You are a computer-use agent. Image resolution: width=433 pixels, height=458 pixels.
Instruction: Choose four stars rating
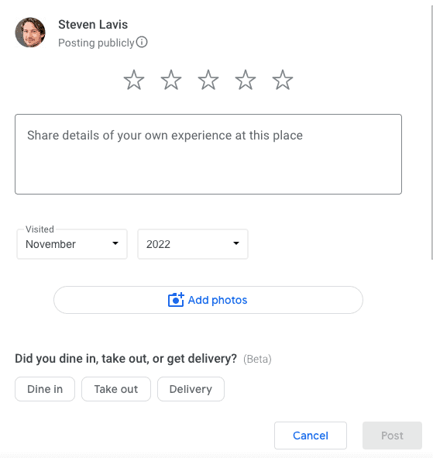pos(246,80)
